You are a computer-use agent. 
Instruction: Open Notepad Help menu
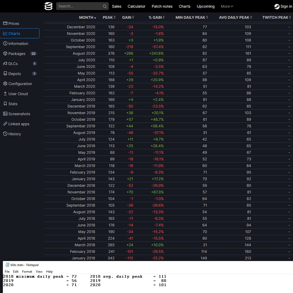[49, 271]
